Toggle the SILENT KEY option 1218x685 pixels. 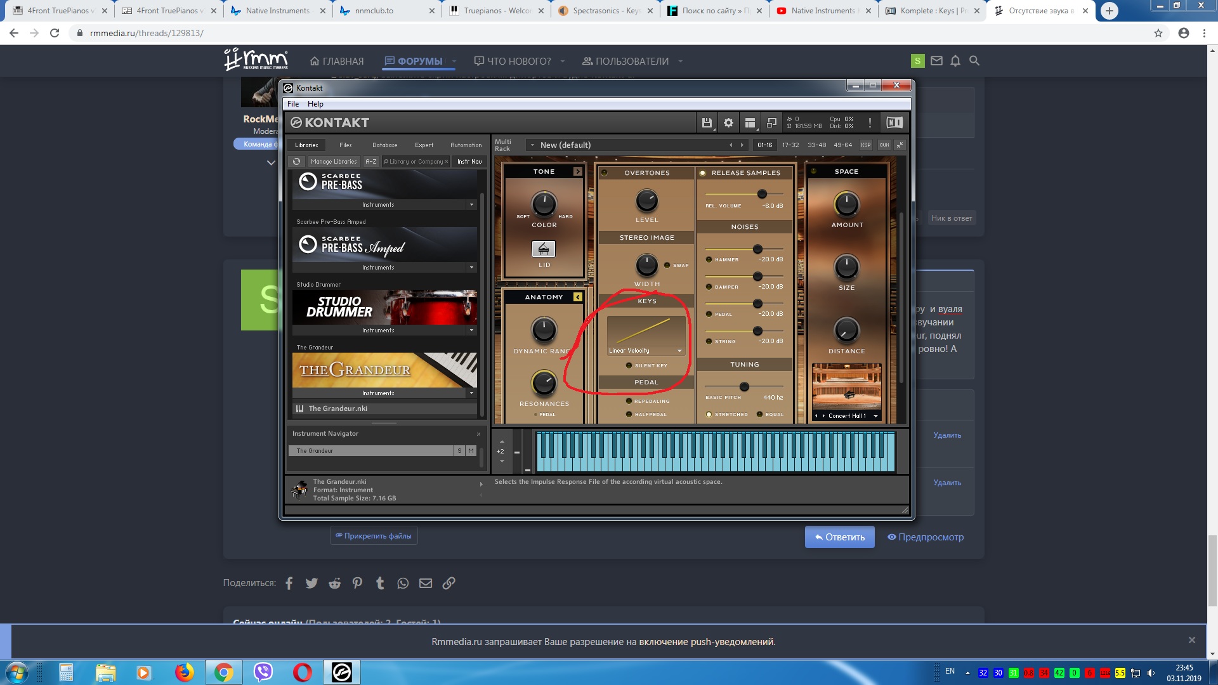(629, 365)
